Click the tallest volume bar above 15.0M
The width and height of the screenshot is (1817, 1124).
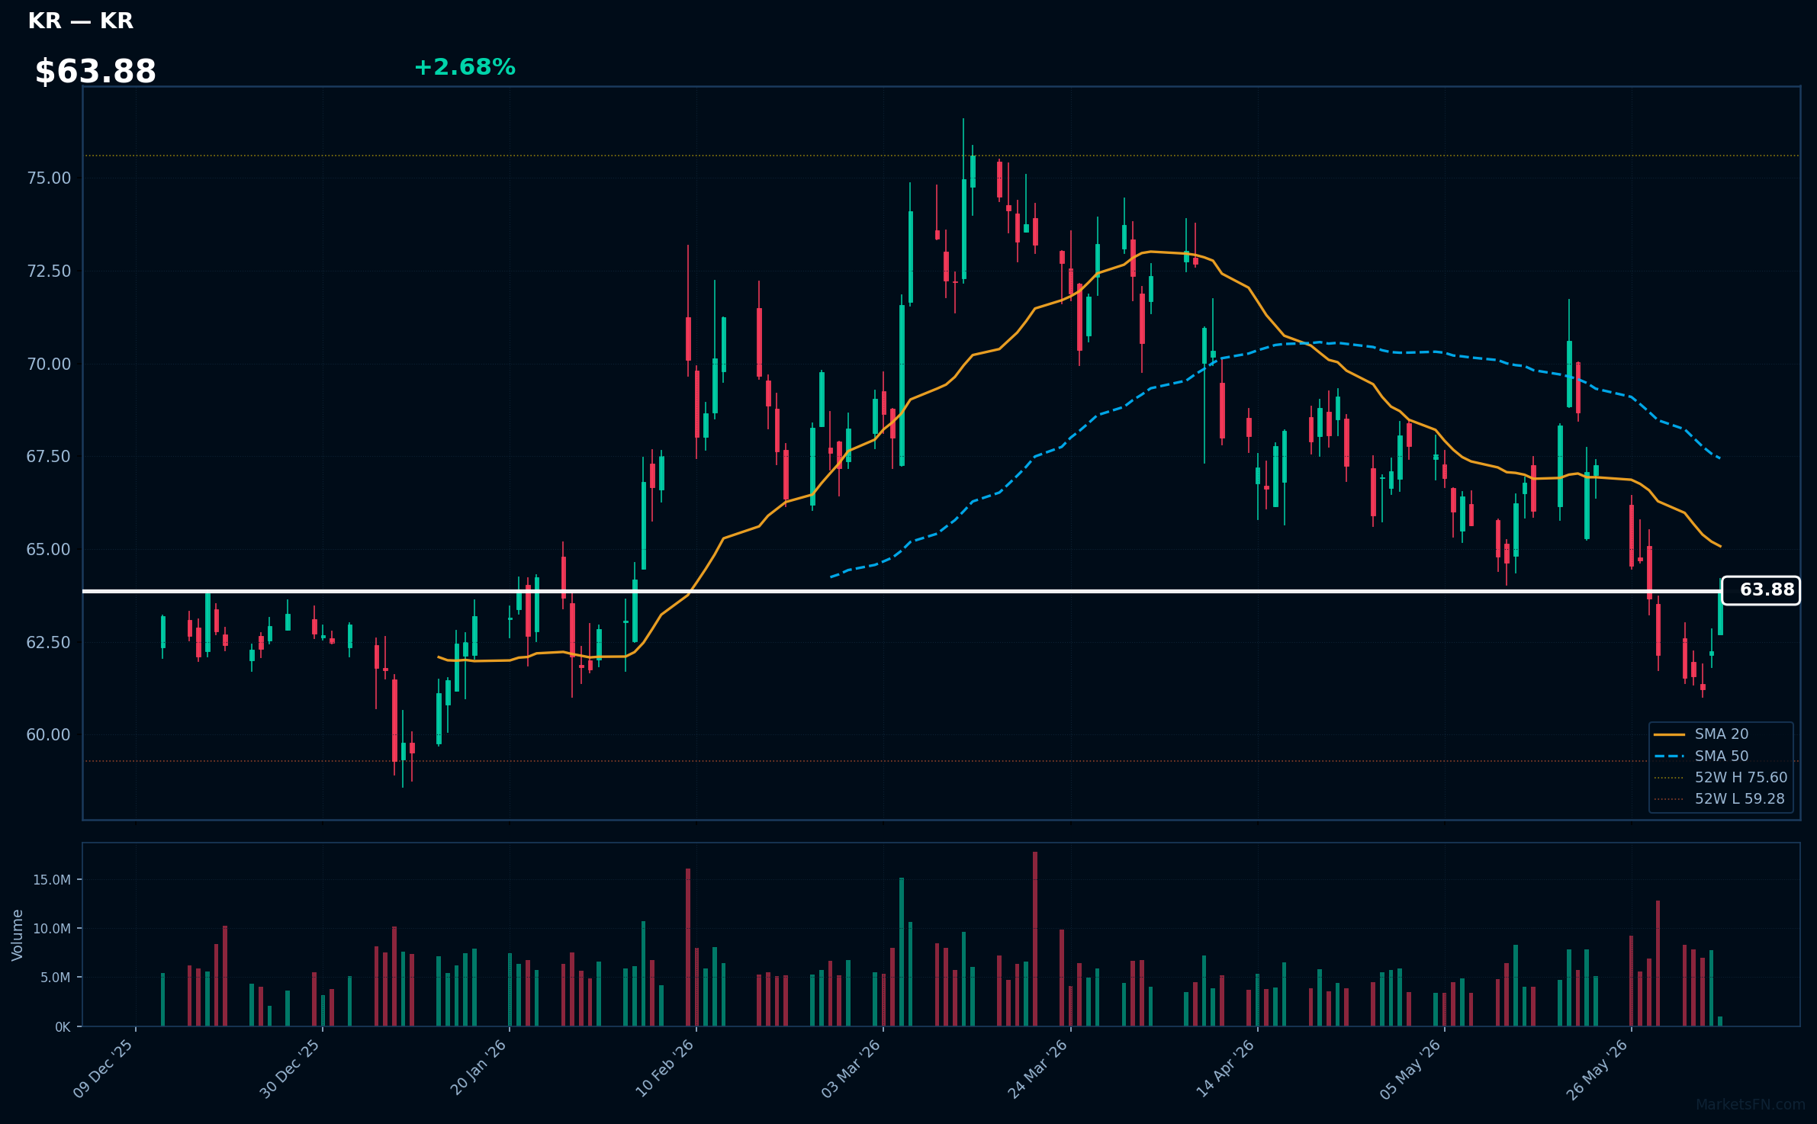pos(1035,939)
